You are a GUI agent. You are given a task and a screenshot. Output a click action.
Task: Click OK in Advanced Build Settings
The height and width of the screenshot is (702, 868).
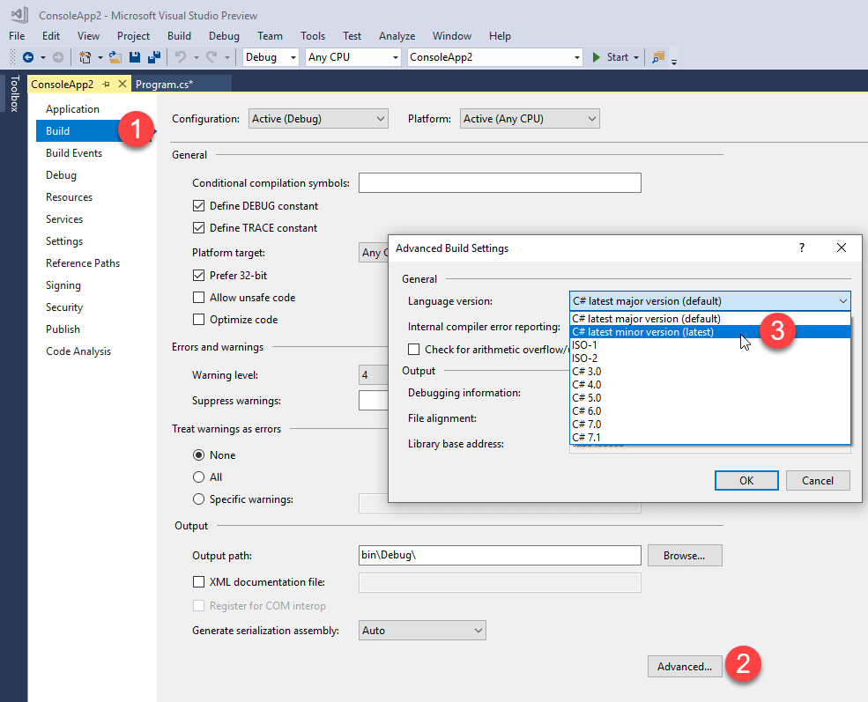click(x=746, y=481)
